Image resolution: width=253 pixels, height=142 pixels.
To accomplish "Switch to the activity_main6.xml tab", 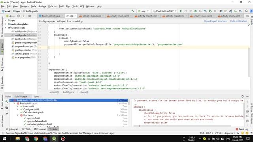I will (175, 16).
